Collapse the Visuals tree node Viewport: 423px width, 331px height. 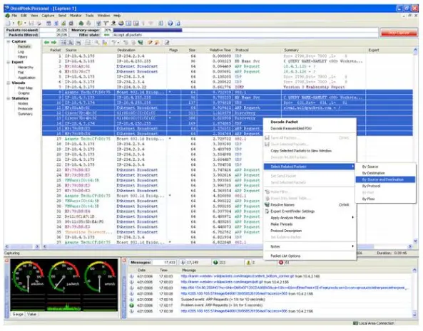[x=9, y=83]
